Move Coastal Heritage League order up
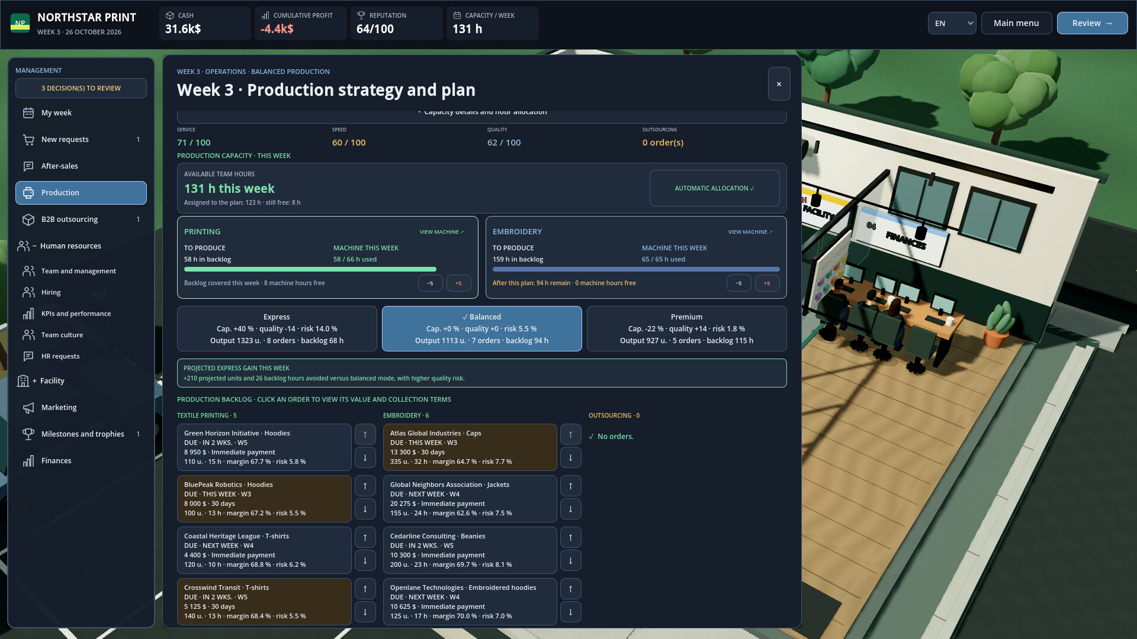This screenshot has height=639, width=1137. [365, 538]
